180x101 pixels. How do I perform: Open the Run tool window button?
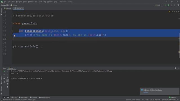click(x=6, y=97)
